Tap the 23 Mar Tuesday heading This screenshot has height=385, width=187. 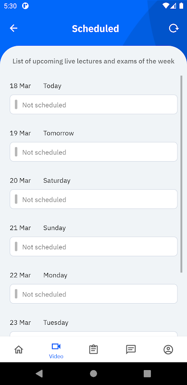(39, 322)
